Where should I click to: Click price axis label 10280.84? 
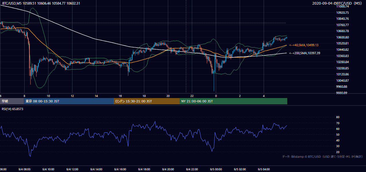click(343, 62)
